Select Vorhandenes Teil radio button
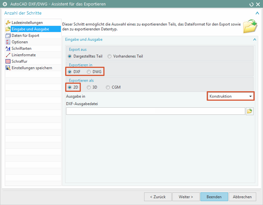Viewport: 263px width, 205px height. (109, 56)
